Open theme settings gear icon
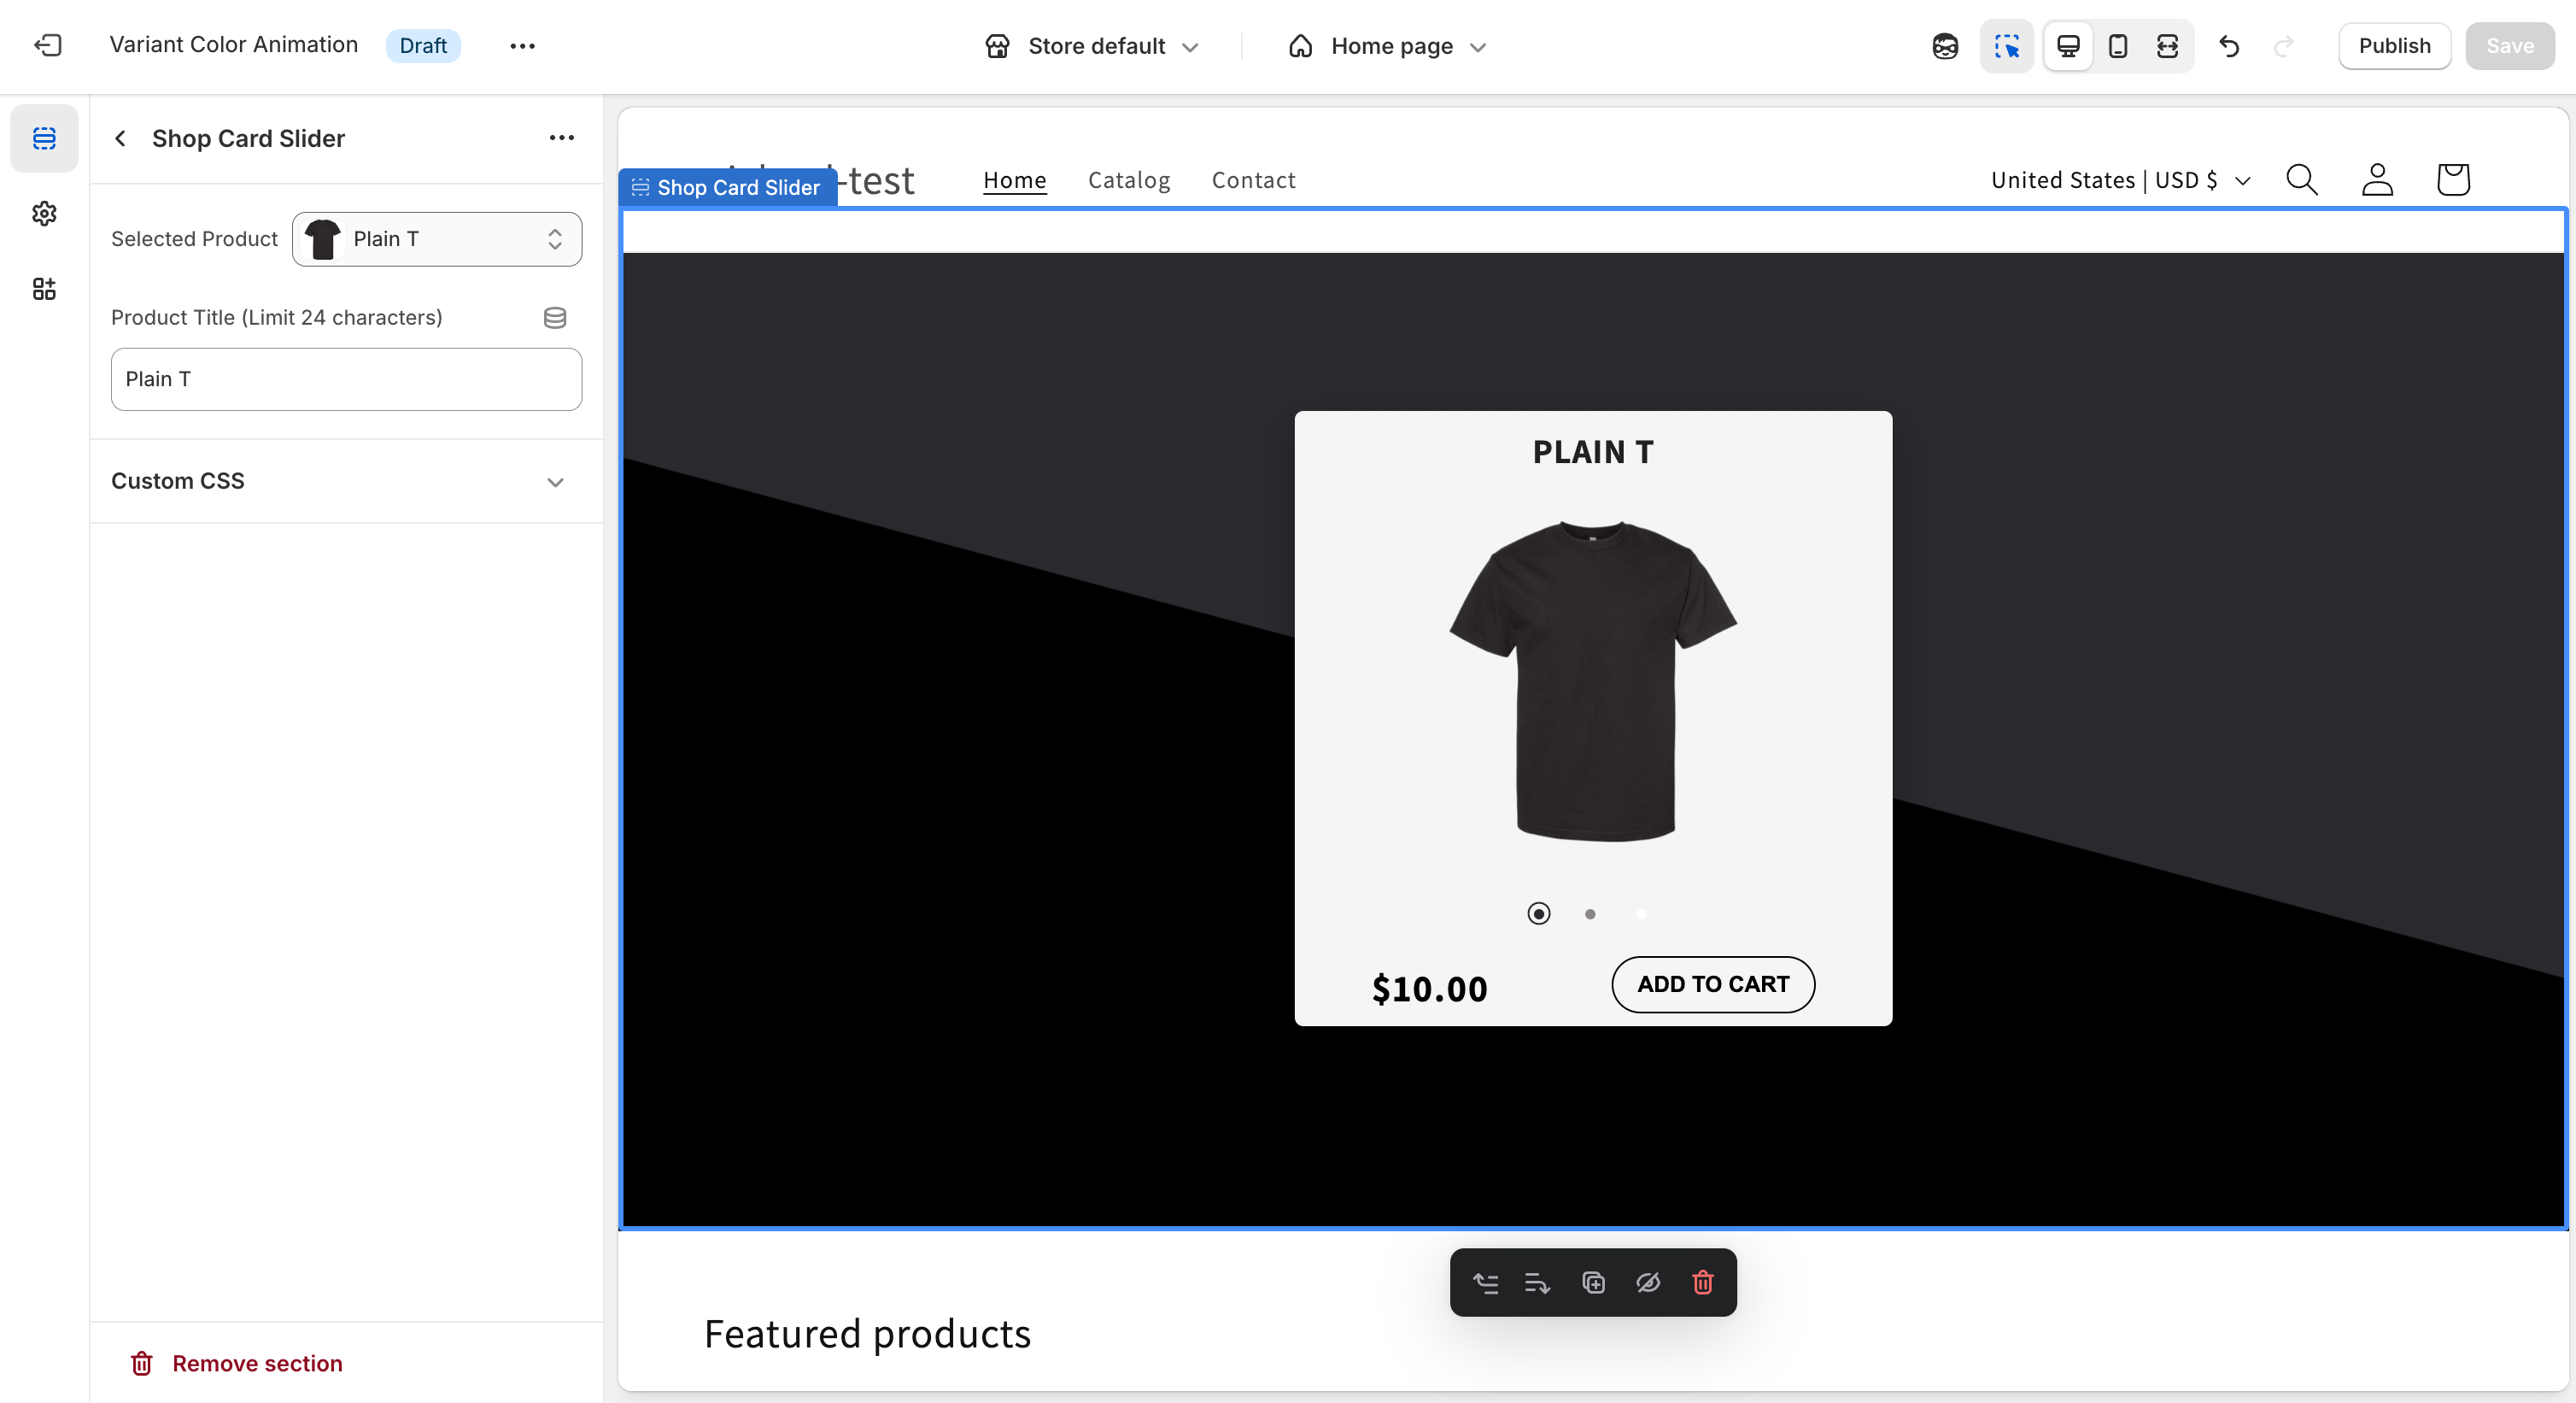2576x1403 pixels. pos(44,213)
